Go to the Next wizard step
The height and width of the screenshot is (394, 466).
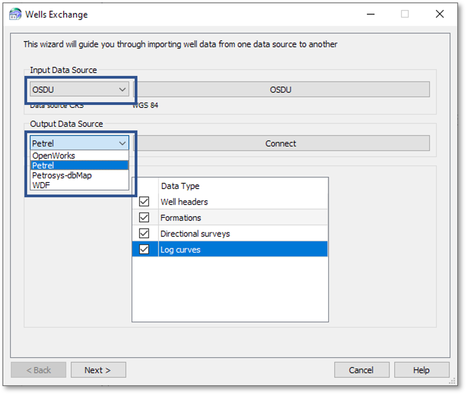[98, 370]
